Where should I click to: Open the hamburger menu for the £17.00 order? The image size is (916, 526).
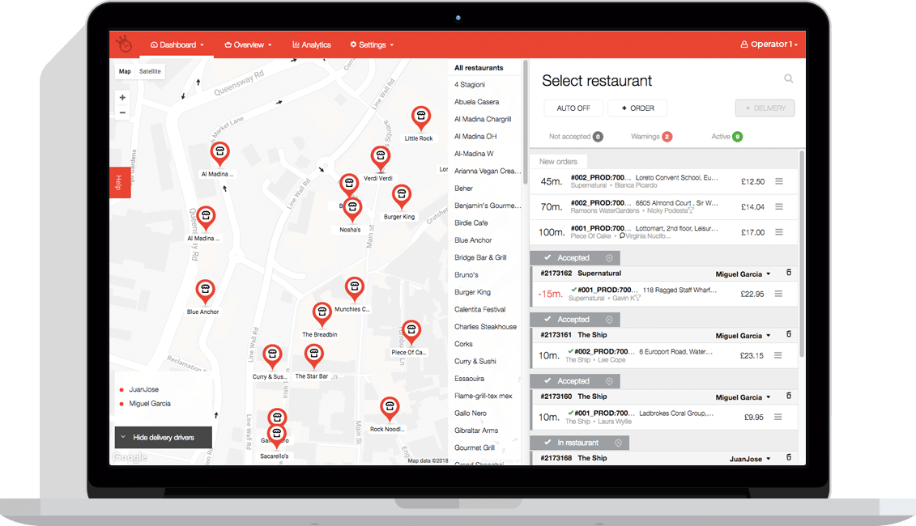point(778,232)
